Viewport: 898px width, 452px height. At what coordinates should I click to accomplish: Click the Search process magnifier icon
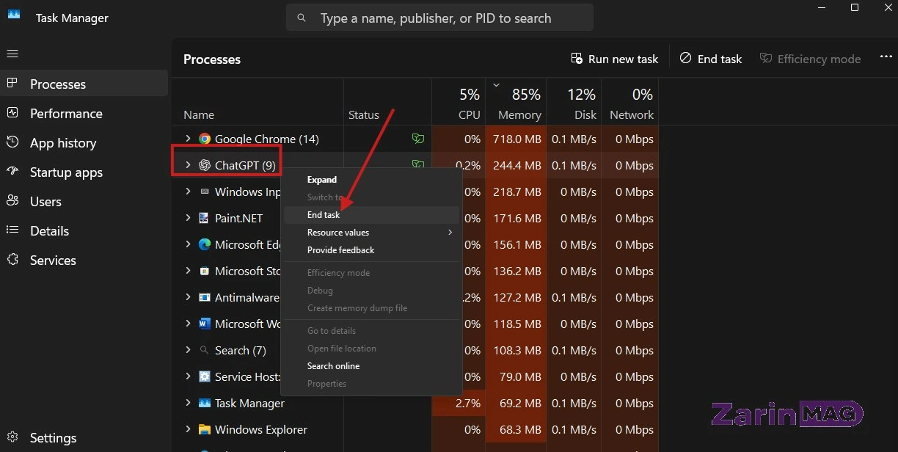pos(205,350)
